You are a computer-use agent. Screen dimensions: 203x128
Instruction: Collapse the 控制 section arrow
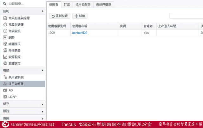[x=43, y=11]
